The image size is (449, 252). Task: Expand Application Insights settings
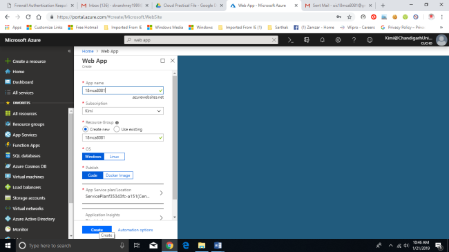[123, 217]
